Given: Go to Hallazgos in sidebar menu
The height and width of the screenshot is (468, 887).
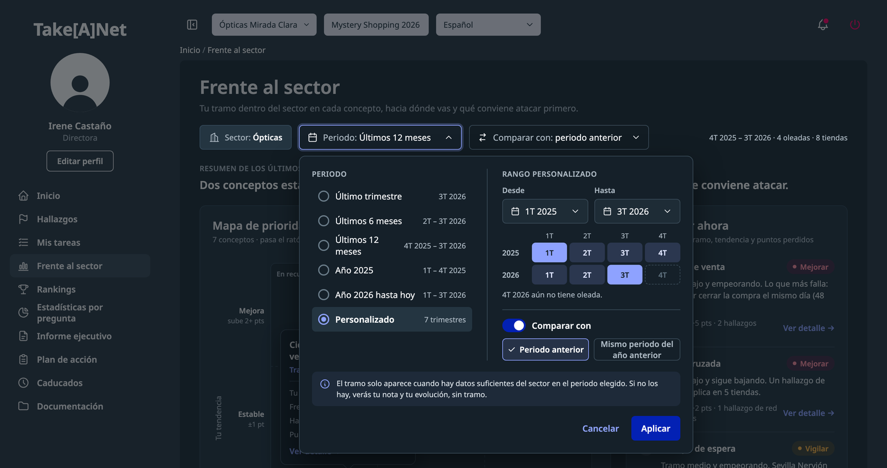Looking at the screenshot, I should 80,219.
